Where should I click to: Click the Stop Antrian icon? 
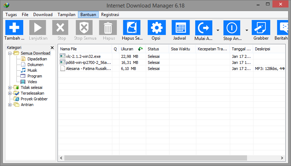(232, 28)
